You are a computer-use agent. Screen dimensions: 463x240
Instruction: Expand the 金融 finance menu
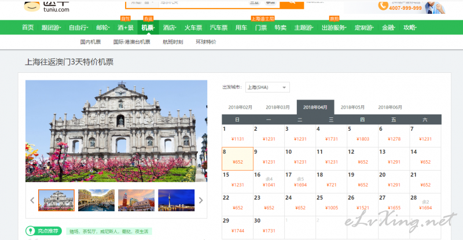click(x=388, y=28)
